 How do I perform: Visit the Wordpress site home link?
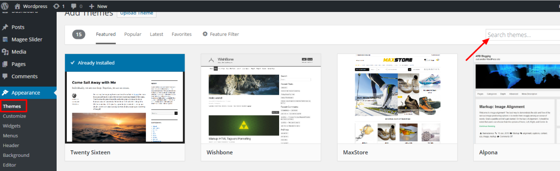tap(31, 6)
